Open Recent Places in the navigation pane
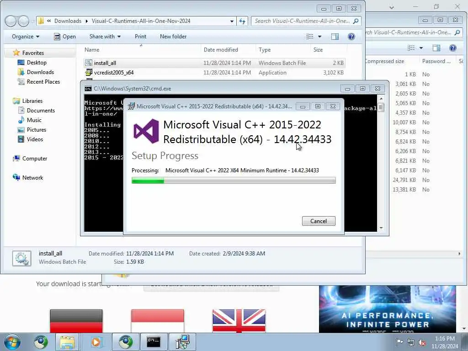This screenshot has width=468, height=351. [x=43, y=81]
